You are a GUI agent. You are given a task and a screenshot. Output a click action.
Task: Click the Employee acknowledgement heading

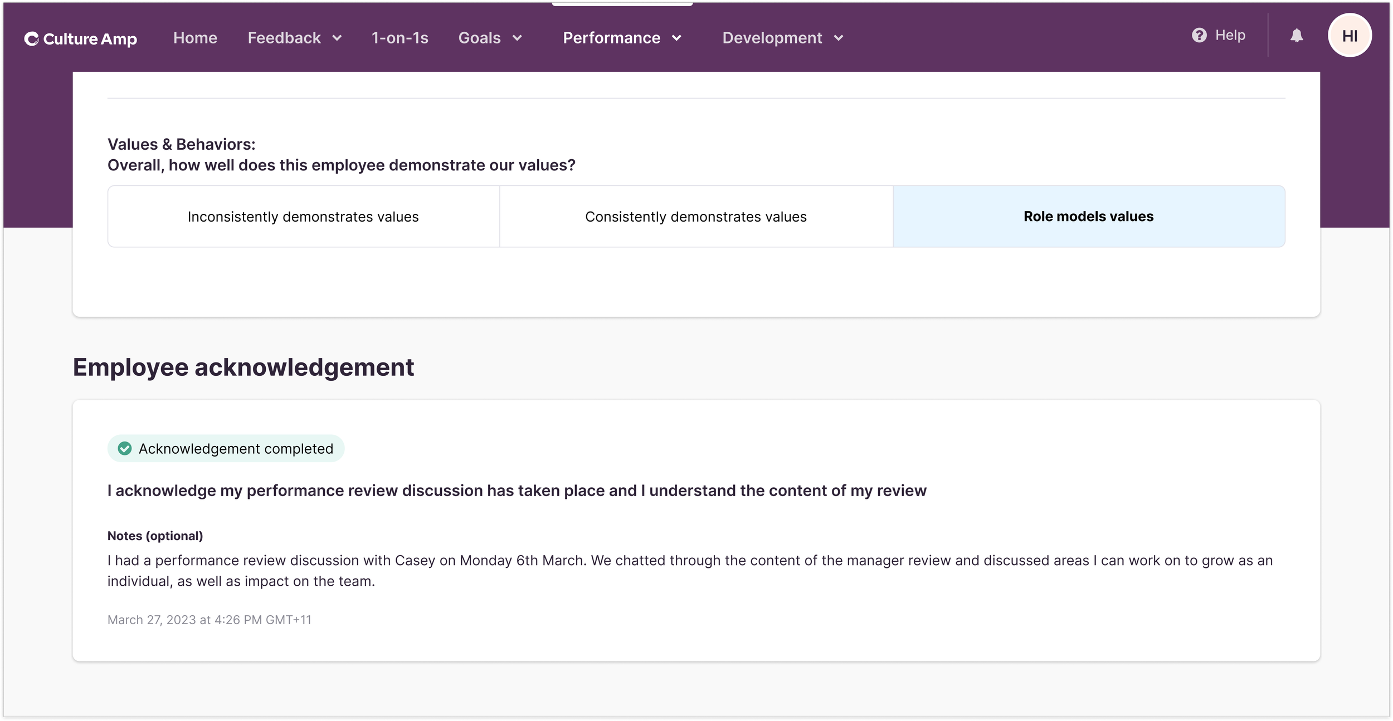tap(243, 367)
